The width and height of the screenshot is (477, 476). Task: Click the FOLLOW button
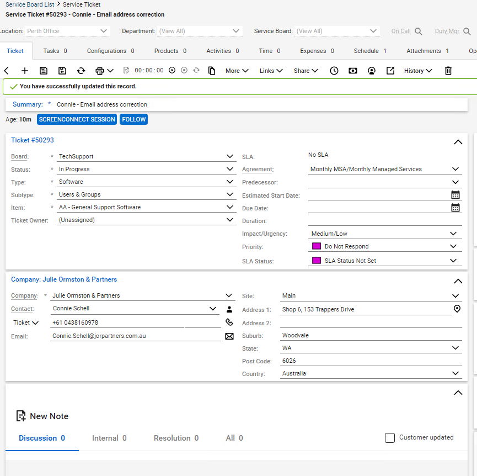click(134, 119)
